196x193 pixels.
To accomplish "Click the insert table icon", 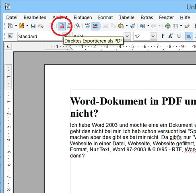I will [x=175, y=26].
